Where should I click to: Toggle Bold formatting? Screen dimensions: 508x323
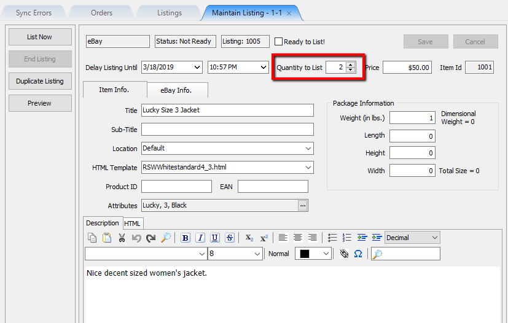[x=186, y=238]
